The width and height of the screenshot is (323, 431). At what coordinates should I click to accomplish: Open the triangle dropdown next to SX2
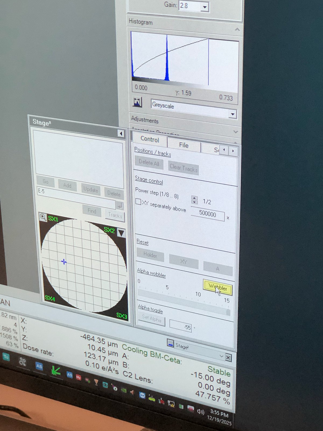pyautogui.click(x=121, y=233)
